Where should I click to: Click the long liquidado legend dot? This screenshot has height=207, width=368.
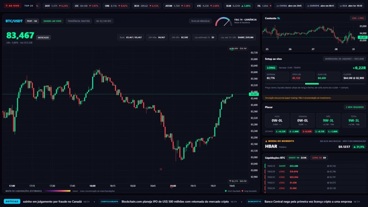[243, 191]
